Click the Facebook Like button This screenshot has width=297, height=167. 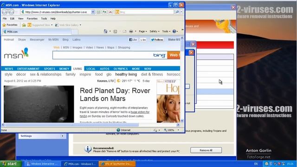pos(133,39)
